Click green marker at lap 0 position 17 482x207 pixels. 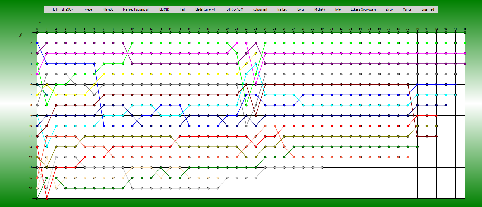(x=37, y=199)
